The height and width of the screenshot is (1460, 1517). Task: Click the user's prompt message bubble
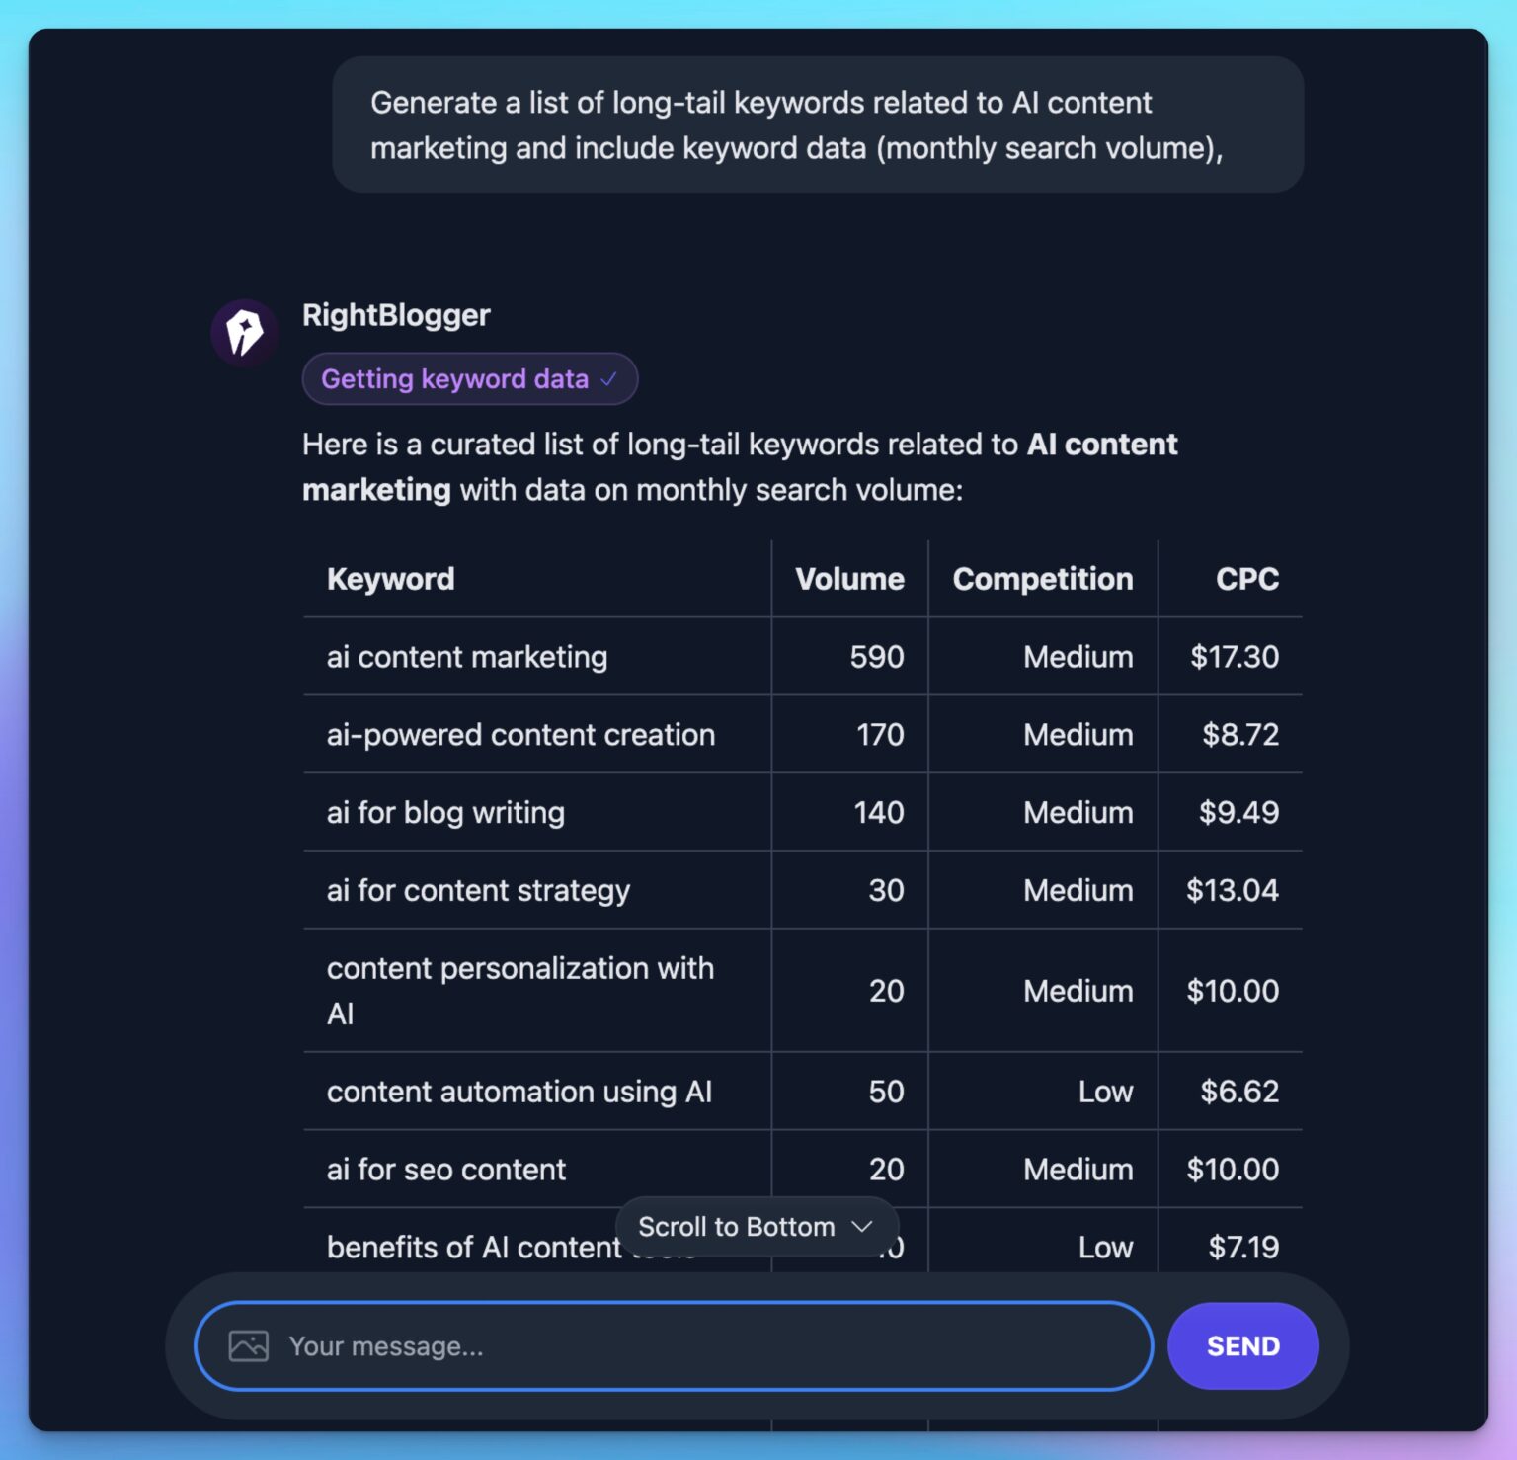[x=818, y=124]
